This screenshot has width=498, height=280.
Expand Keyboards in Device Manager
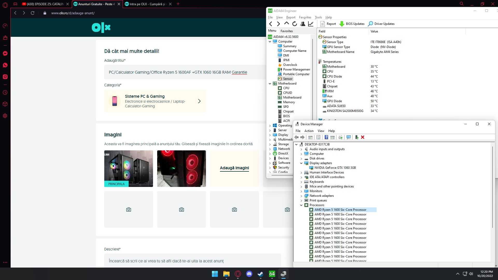click(301, 182)
